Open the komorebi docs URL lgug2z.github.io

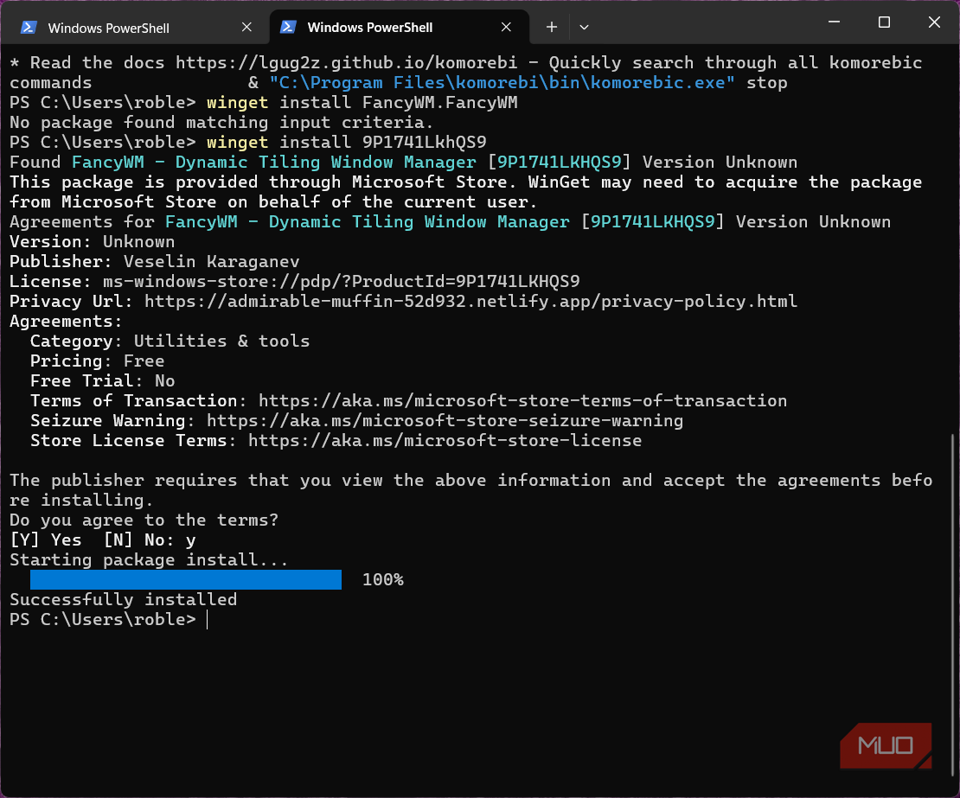pos(347,63)
